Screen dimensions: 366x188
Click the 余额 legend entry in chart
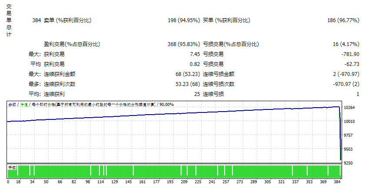(12, 105)
